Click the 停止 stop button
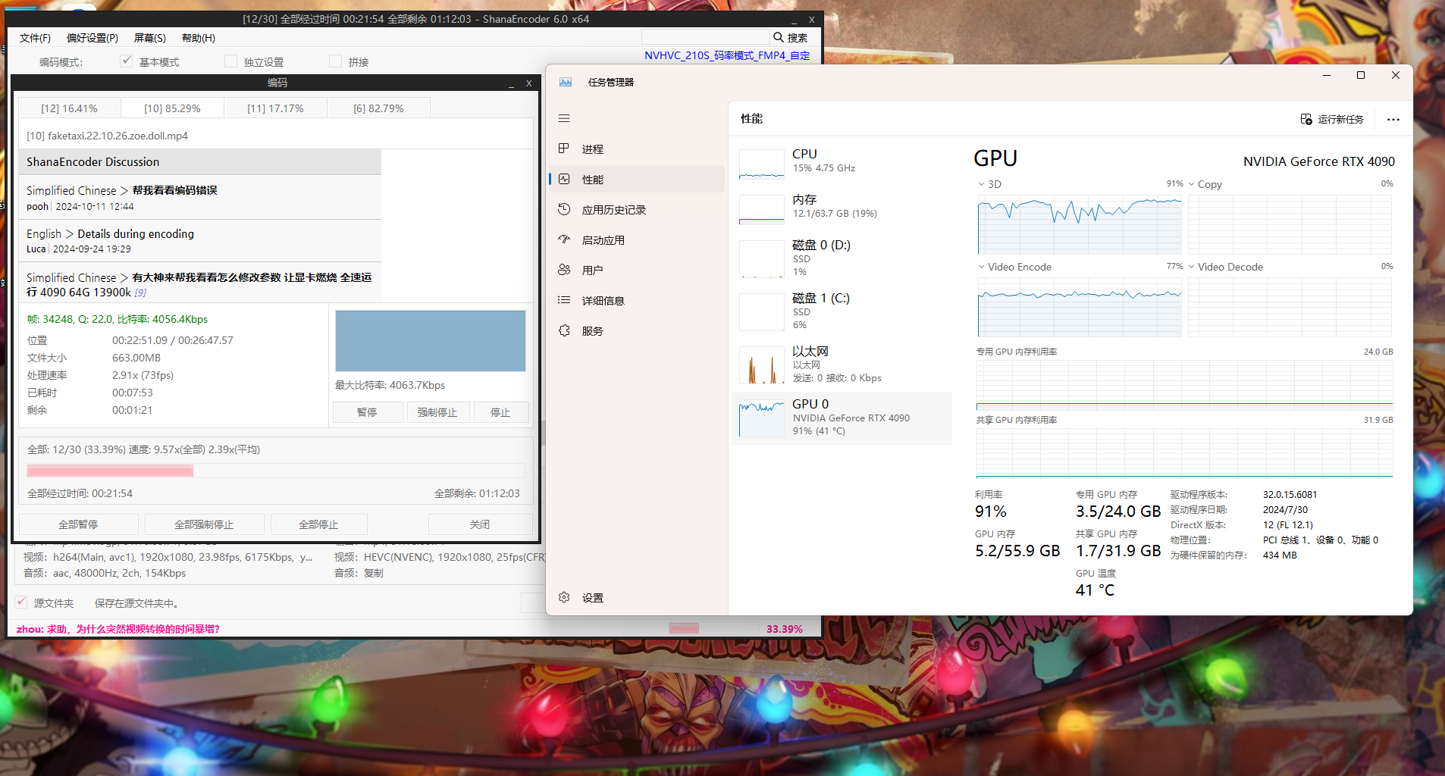 pyautogui.click(x=500, y=412)
